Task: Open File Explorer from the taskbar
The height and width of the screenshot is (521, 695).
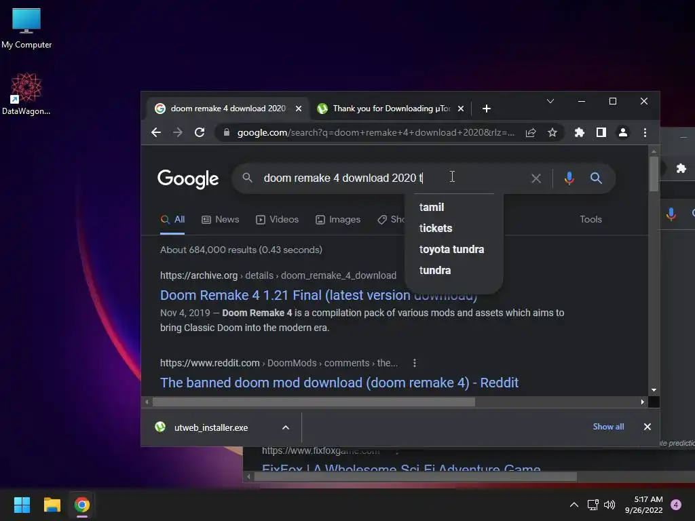Action: 52,505
